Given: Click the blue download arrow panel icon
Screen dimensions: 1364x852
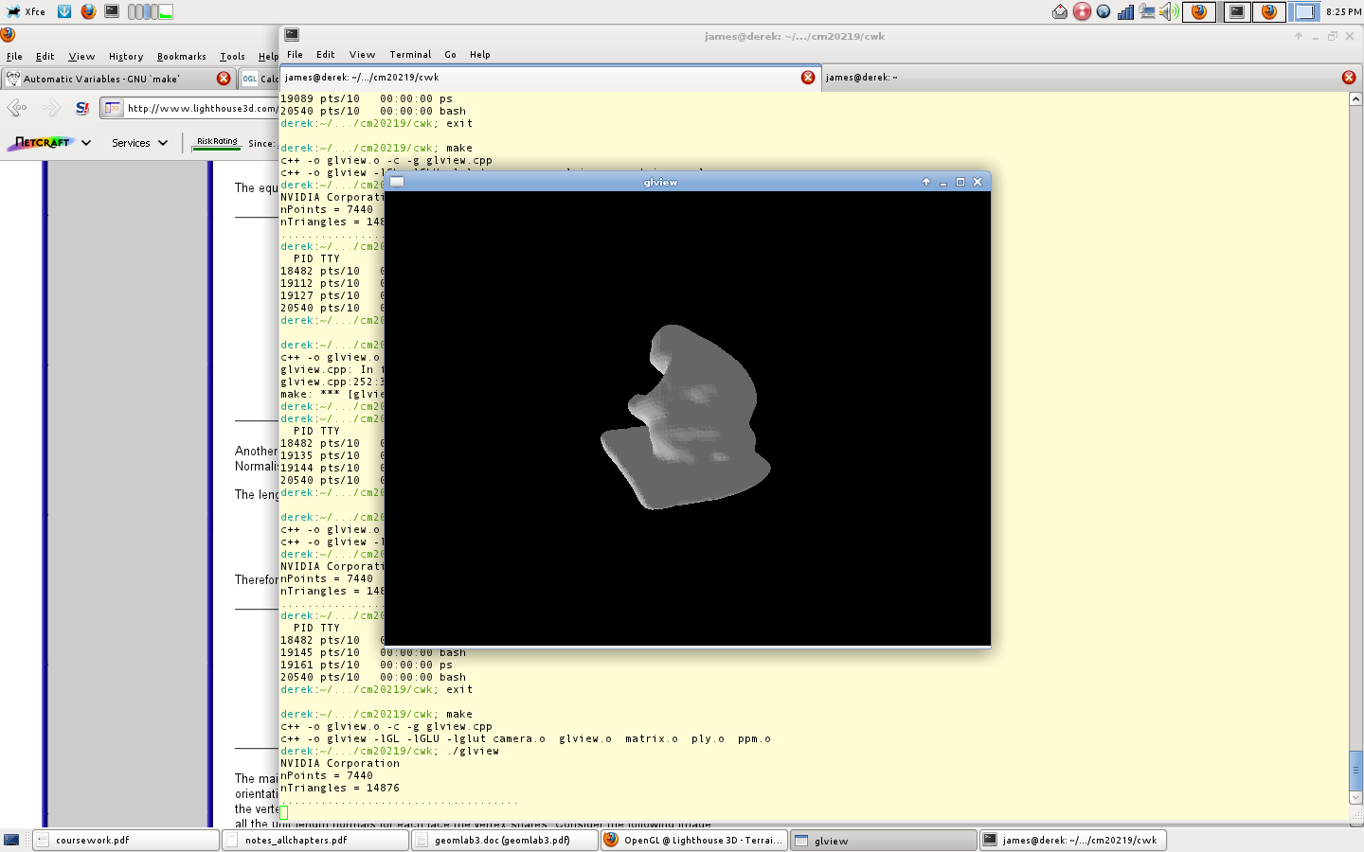Looking at the screenshot, I should point(64,11).
